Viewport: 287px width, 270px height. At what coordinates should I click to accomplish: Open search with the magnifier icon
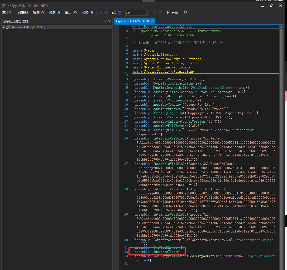pos(185,13)
